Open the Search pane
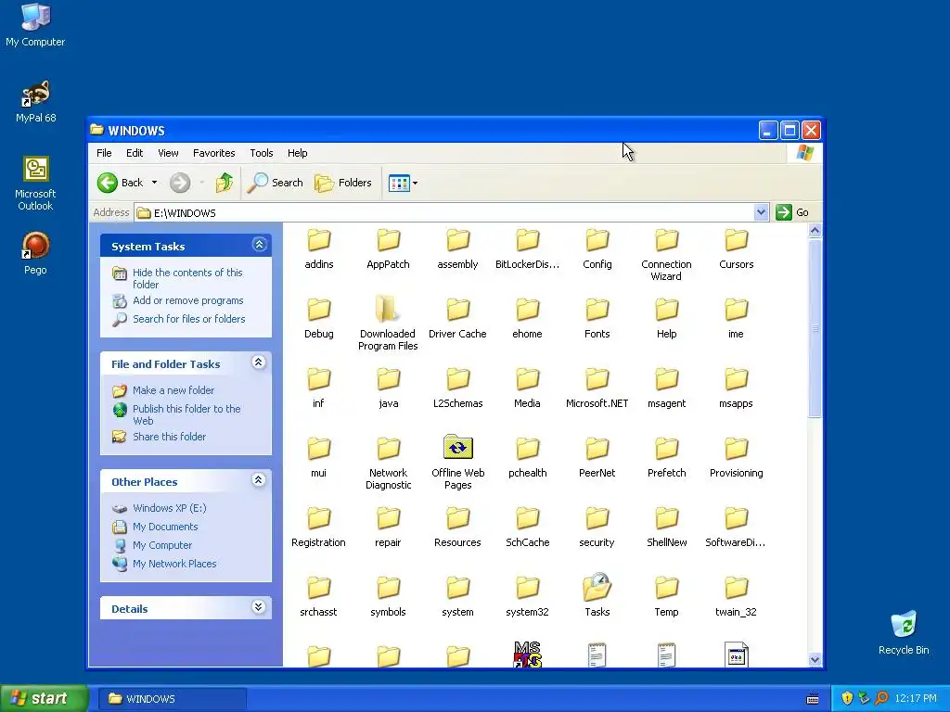950x712 pixels. [x=275, y=183]
